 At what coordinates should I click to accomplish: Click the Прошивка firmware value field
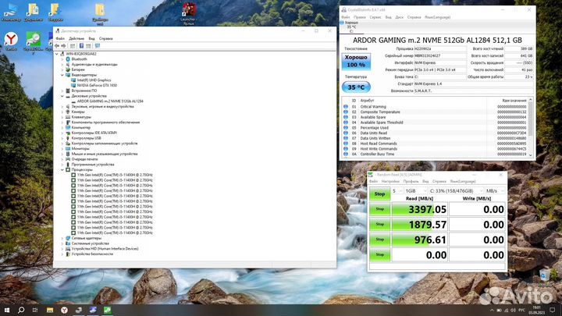click(440, 48)
